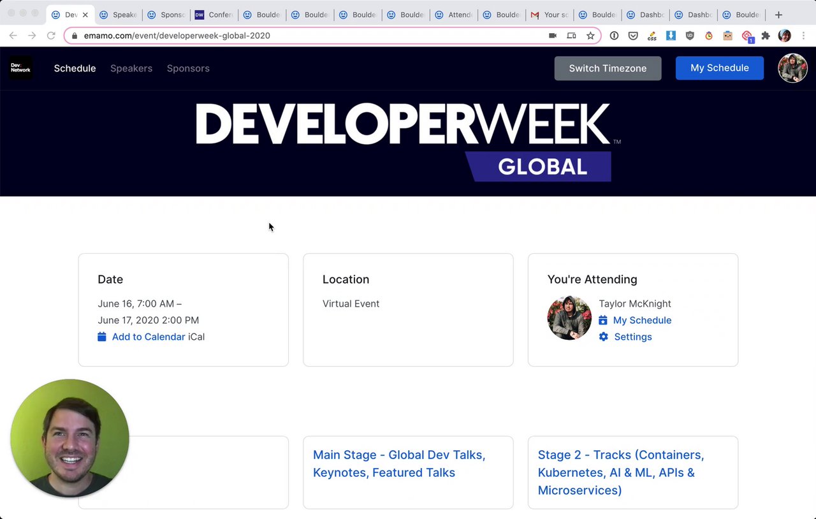Viewport: 816px width, 519px height.
Task: Switch to the Gmail Your sc tab
Action: pos(550,15)
